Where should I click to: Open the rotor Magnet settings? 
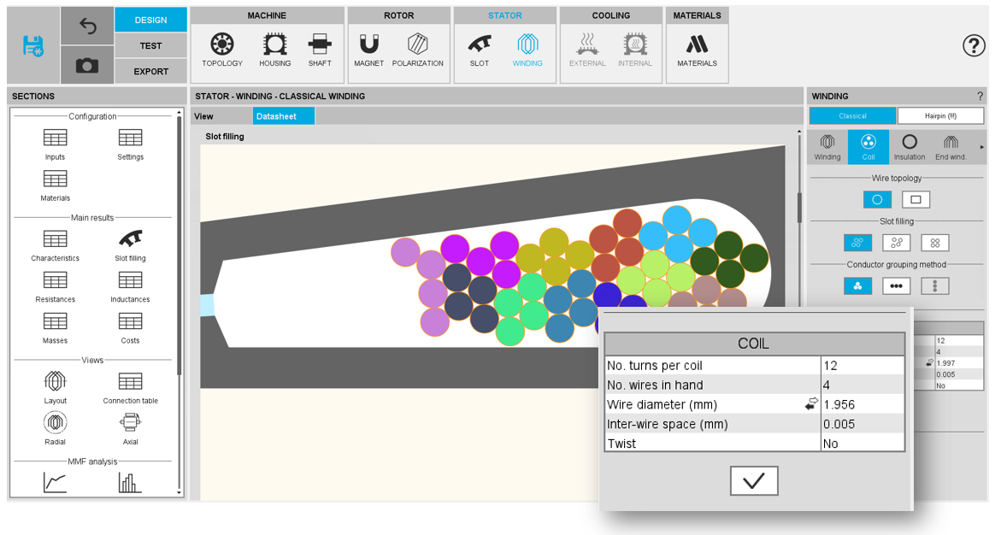tap(369, 50)
